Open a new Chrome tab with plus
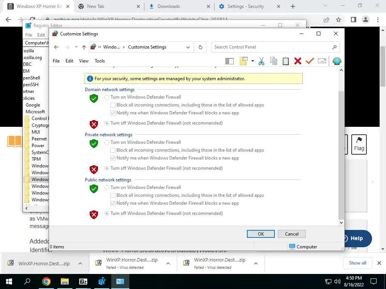Image resolution: width=386 pixels, height=289 pixels. tap(293, 7)
